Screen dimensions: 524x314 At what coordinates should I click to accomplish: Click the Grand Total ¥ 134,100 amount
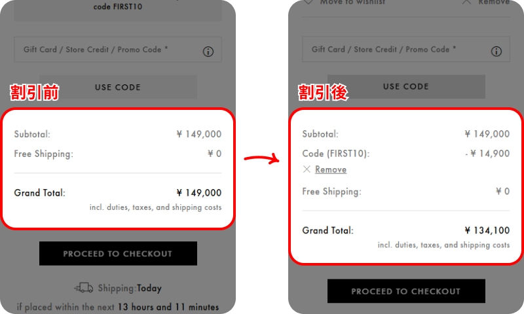(487, 230)
